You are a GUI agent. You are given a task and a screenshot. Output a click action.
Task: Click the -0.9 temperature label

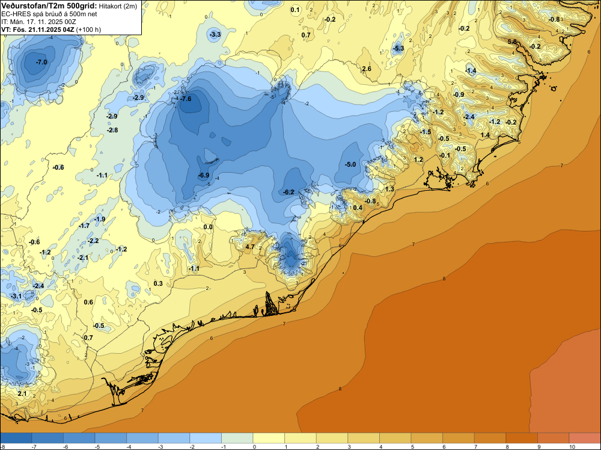tap(459, 95)
